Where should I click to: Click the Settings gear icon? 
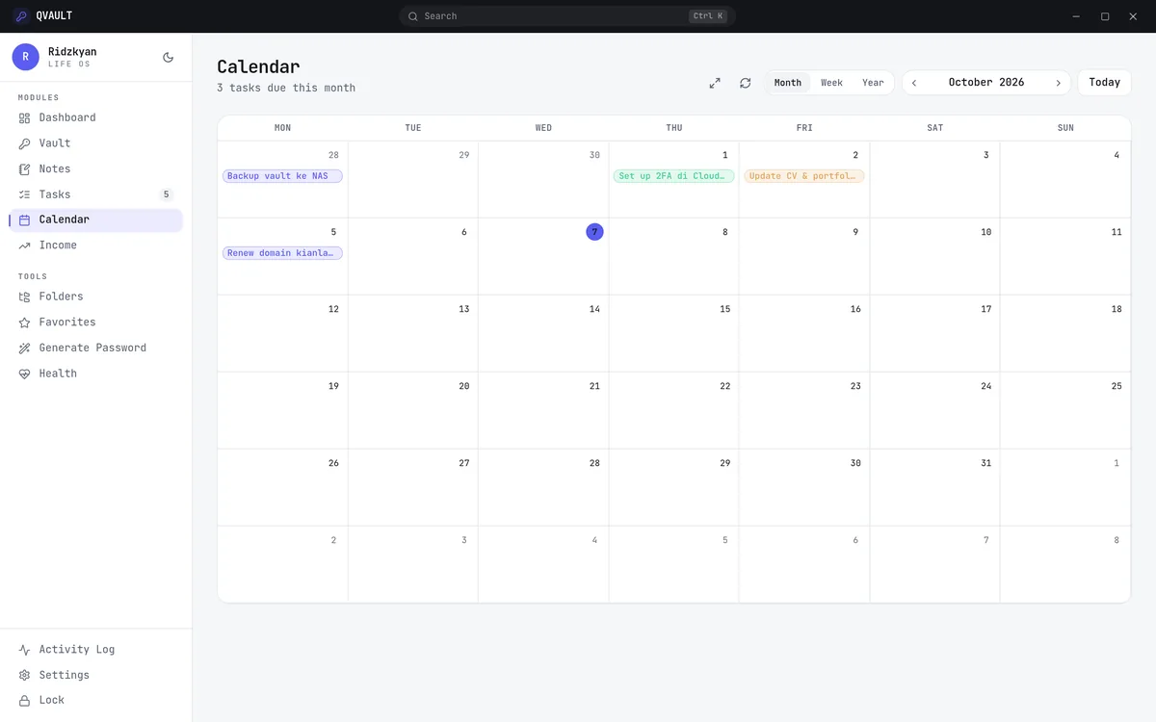pyautogui.click(x=24, y=676)
